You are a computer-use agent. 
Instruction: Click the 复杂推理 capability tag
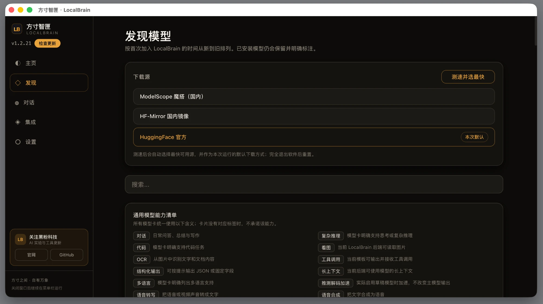click(x=331, y=236)
